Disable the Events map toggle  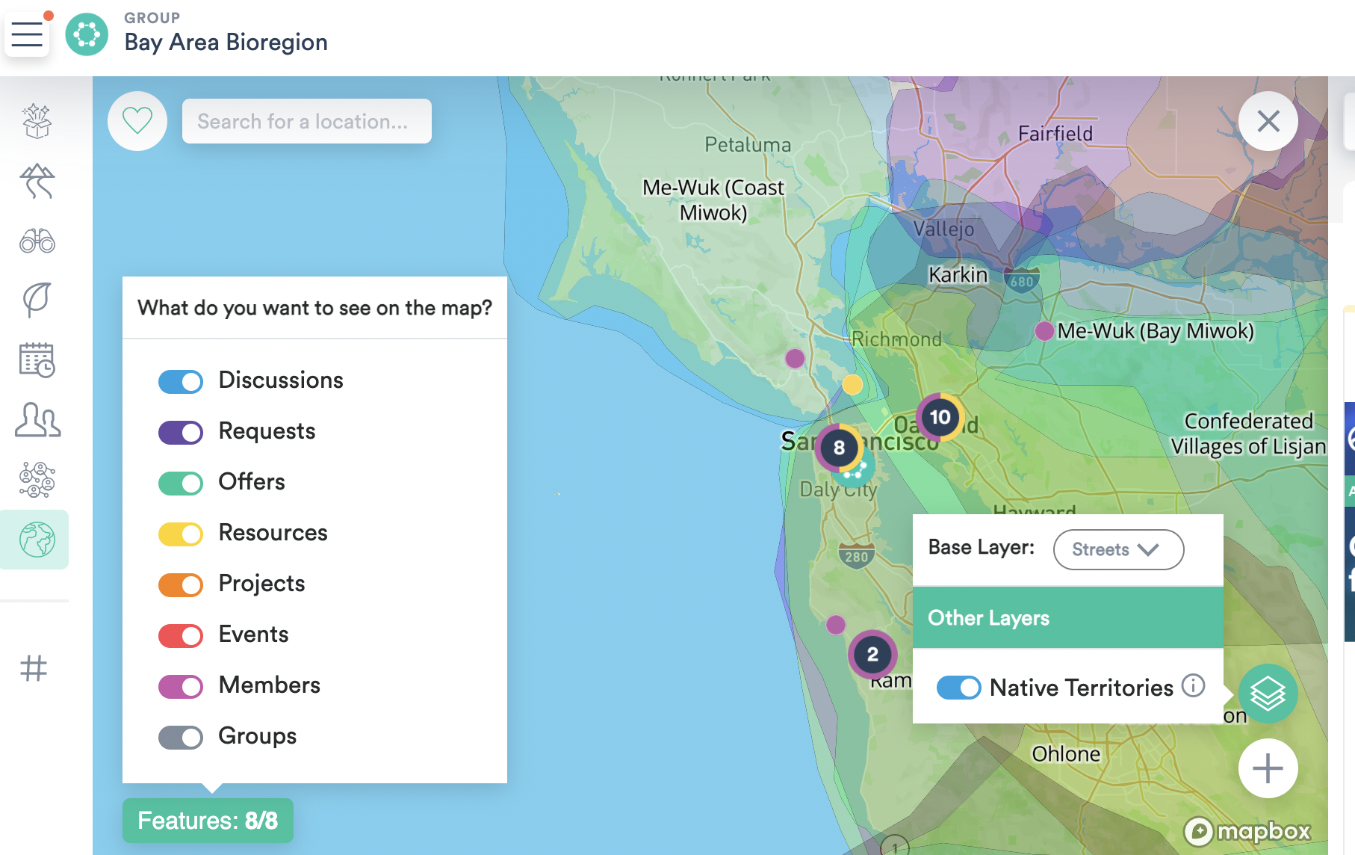tap(181, 635)
